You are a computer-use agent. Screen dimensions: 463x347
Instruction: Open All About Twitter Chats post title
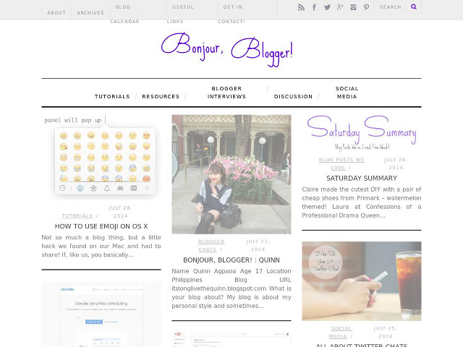coord(362,346)
